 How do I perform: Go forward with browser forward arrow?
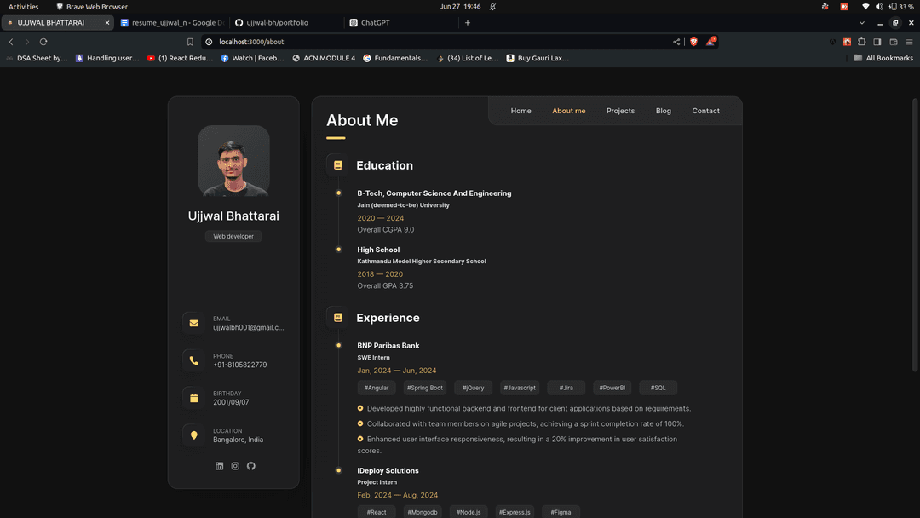27,42
